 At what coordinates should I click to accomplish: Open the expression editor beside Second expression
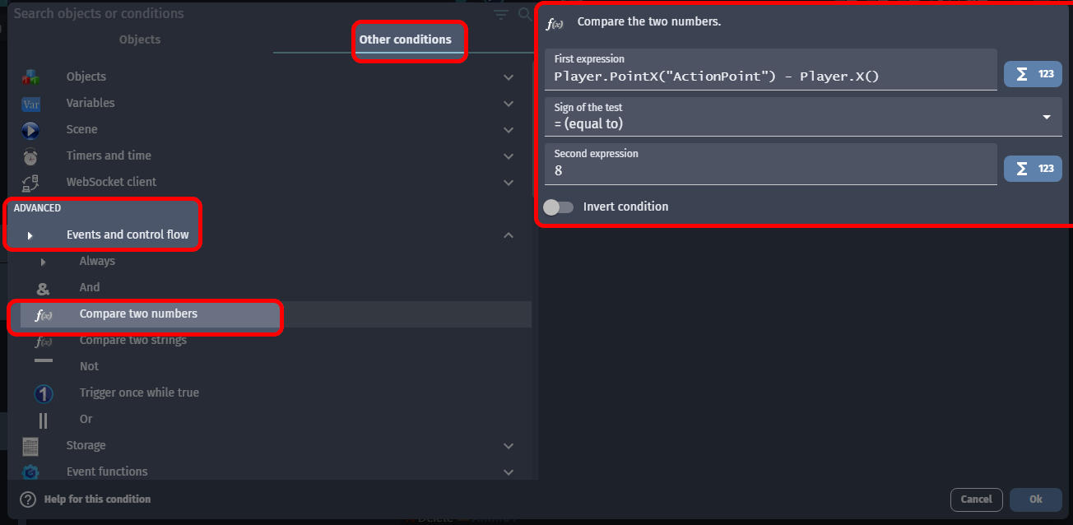pyautogui.click(x=1033, y=169)
